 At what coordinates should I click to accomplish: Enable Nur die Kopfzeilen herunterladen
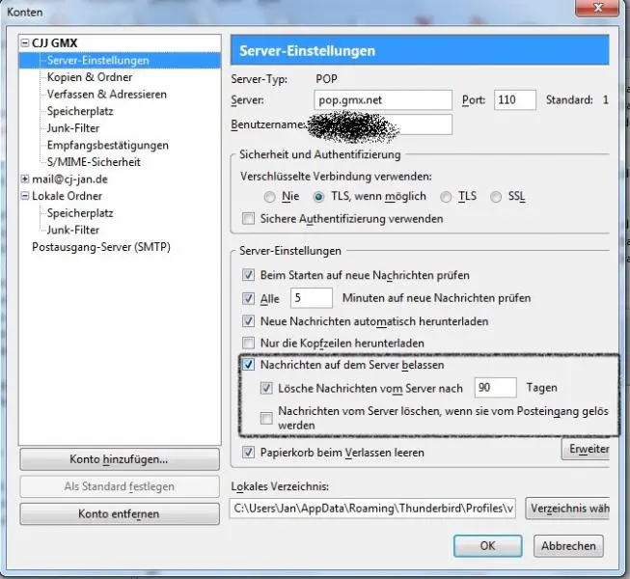(x=249, y=344)
